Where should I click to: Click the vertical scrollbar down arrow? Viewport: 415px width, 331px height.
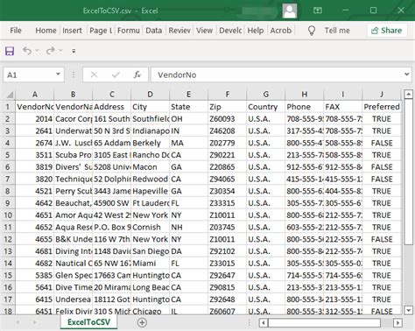click(408, 310)
